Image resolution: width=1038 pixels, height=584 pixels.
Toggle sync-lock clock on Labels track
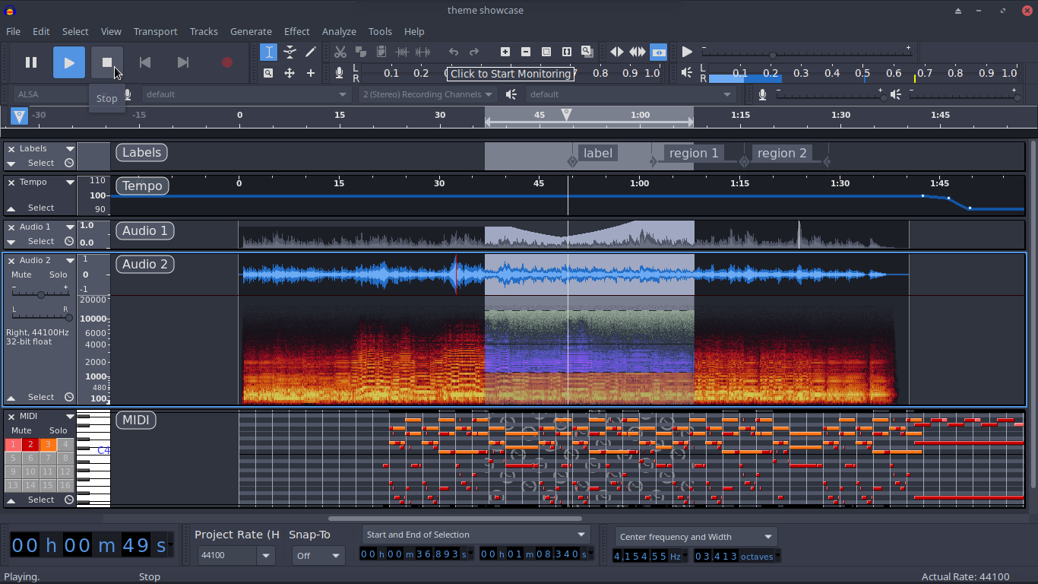point(69,163)
